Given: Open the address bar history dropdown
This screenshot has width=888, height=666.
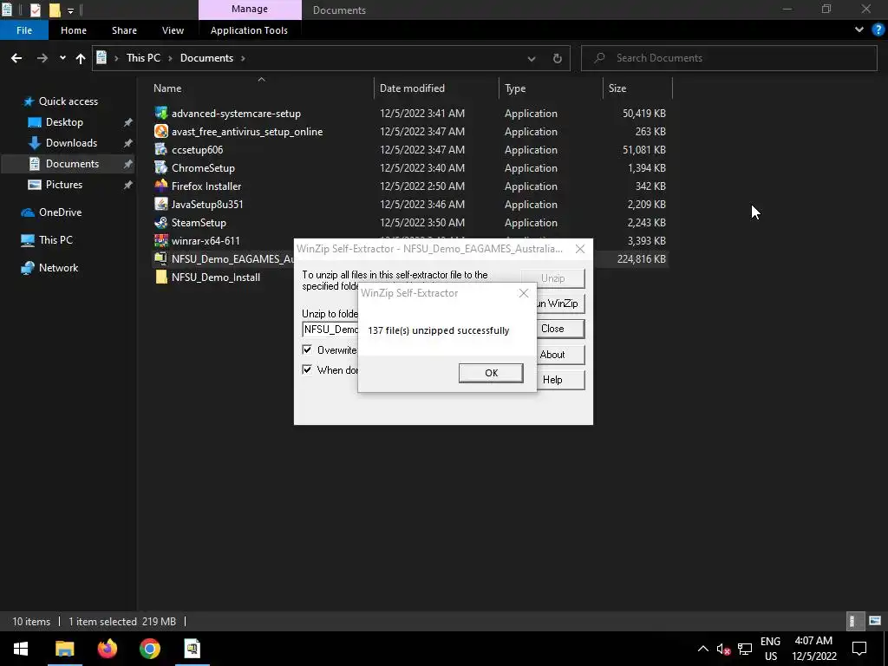Looking at the screenshot, I should click(532, 58).
